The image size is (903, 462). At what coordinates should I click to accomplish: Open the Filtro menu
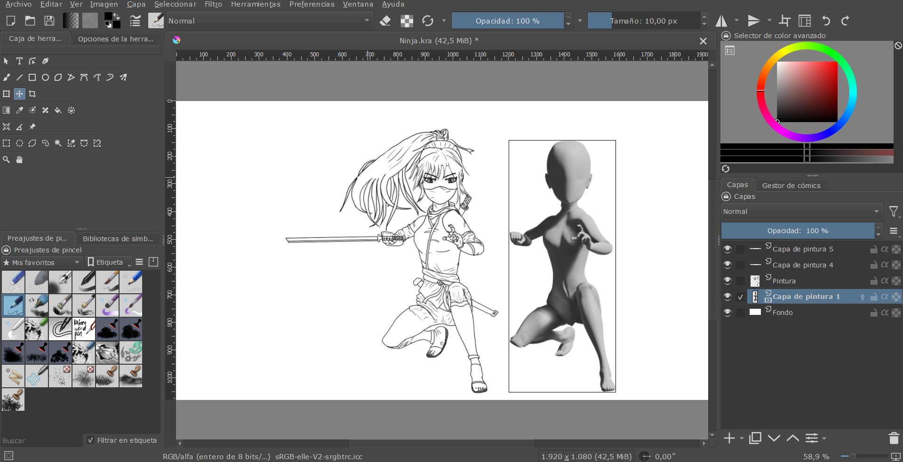pyautogui.click(x=213, y=4)
